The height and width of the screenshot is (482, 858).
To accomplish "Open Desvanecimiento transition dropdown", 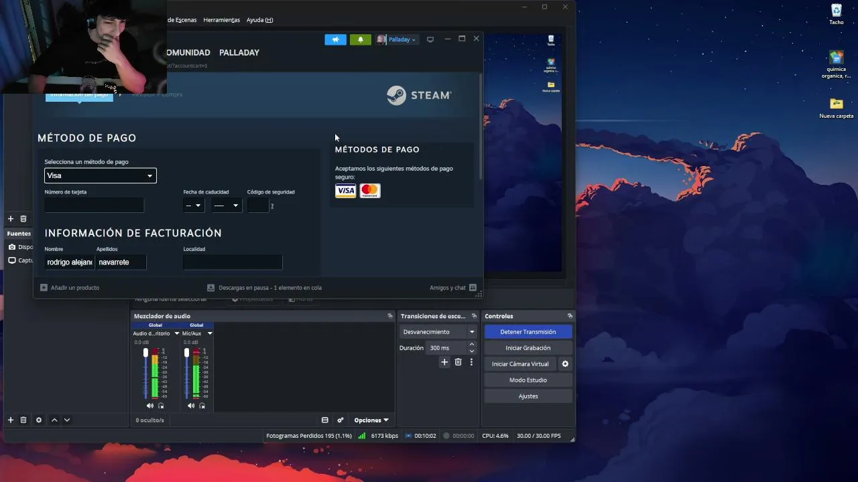I will (438, 332).
